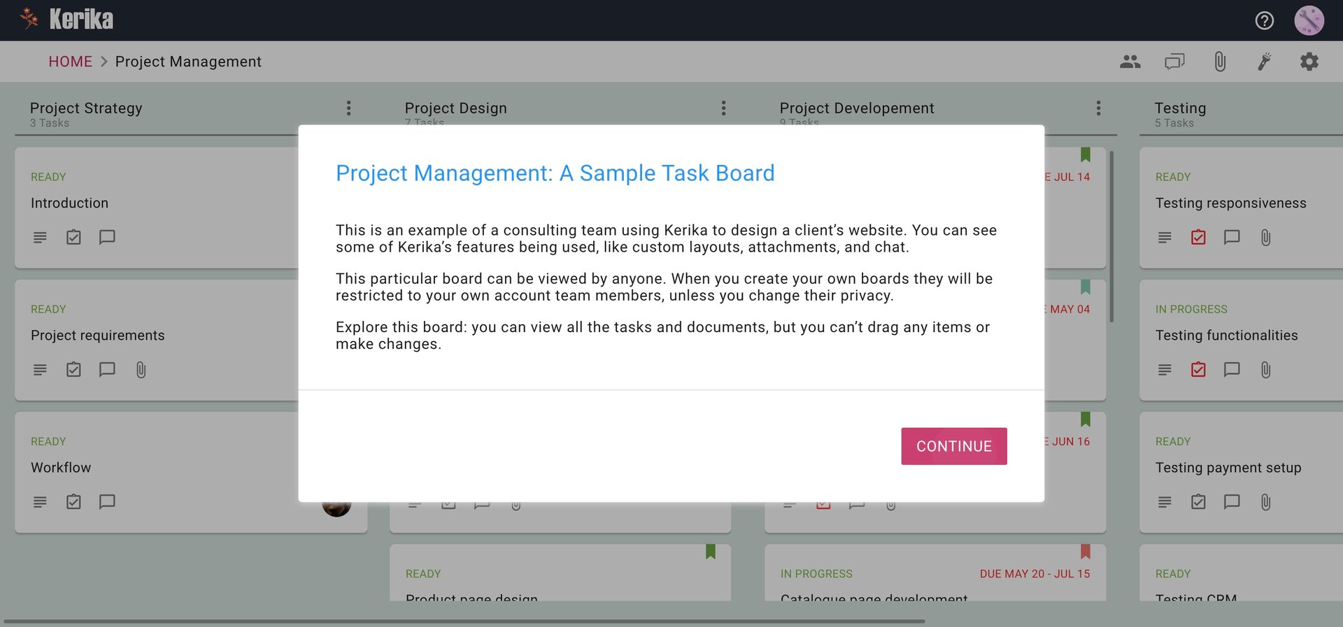This screenshot has height=627, width=1343.
Task: Select the Project Management breadcrumb
Action: [188, 62]
